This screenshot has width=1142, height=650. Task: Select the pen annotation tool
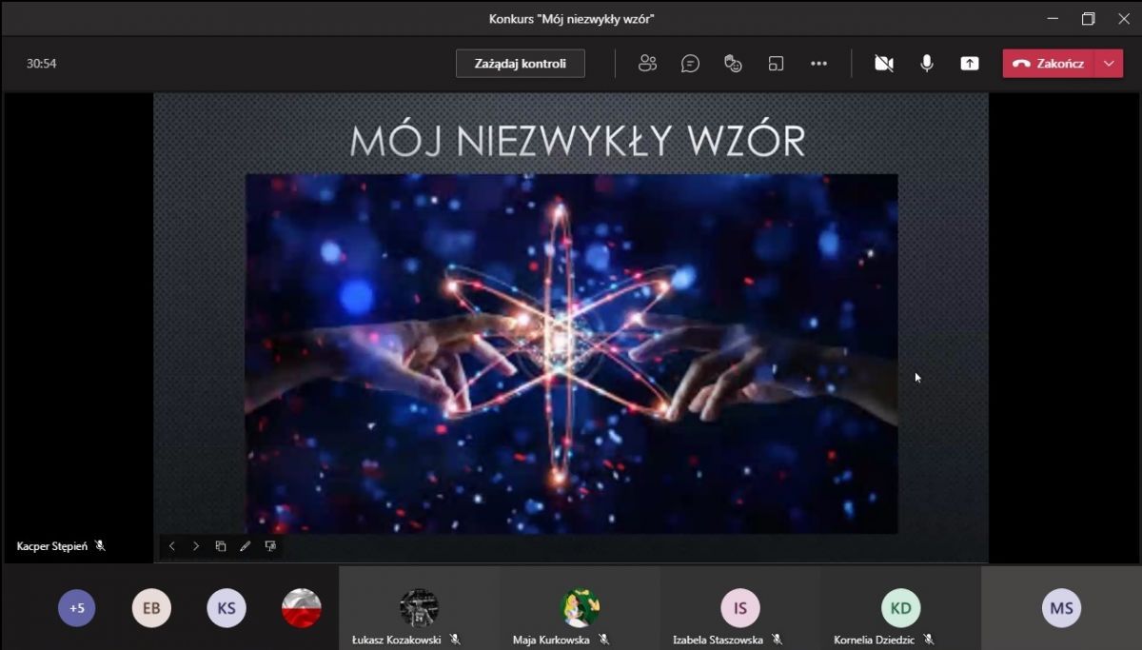[246, 546]
